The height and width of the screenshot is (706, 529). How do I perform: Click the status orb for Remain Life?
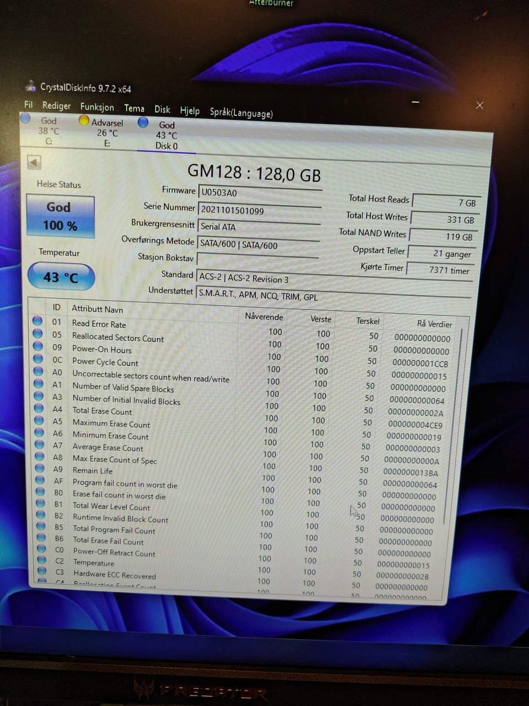pos(40,468)
